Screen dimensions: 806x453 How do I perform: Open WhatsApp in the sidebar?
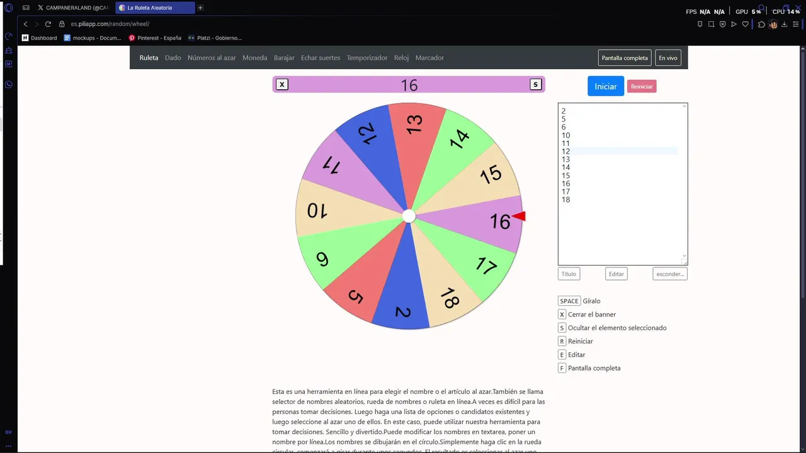(x=9, y=84)
